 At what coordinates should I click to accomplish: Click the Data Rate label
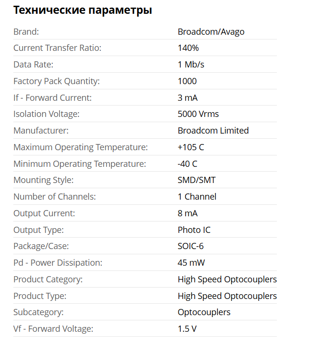pyautogui.click(x=33, y=65)
